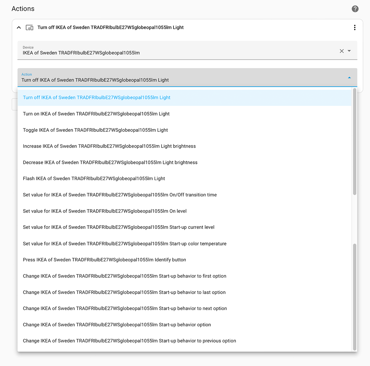Collapse the Turn off light action card

tap(19, 27)
